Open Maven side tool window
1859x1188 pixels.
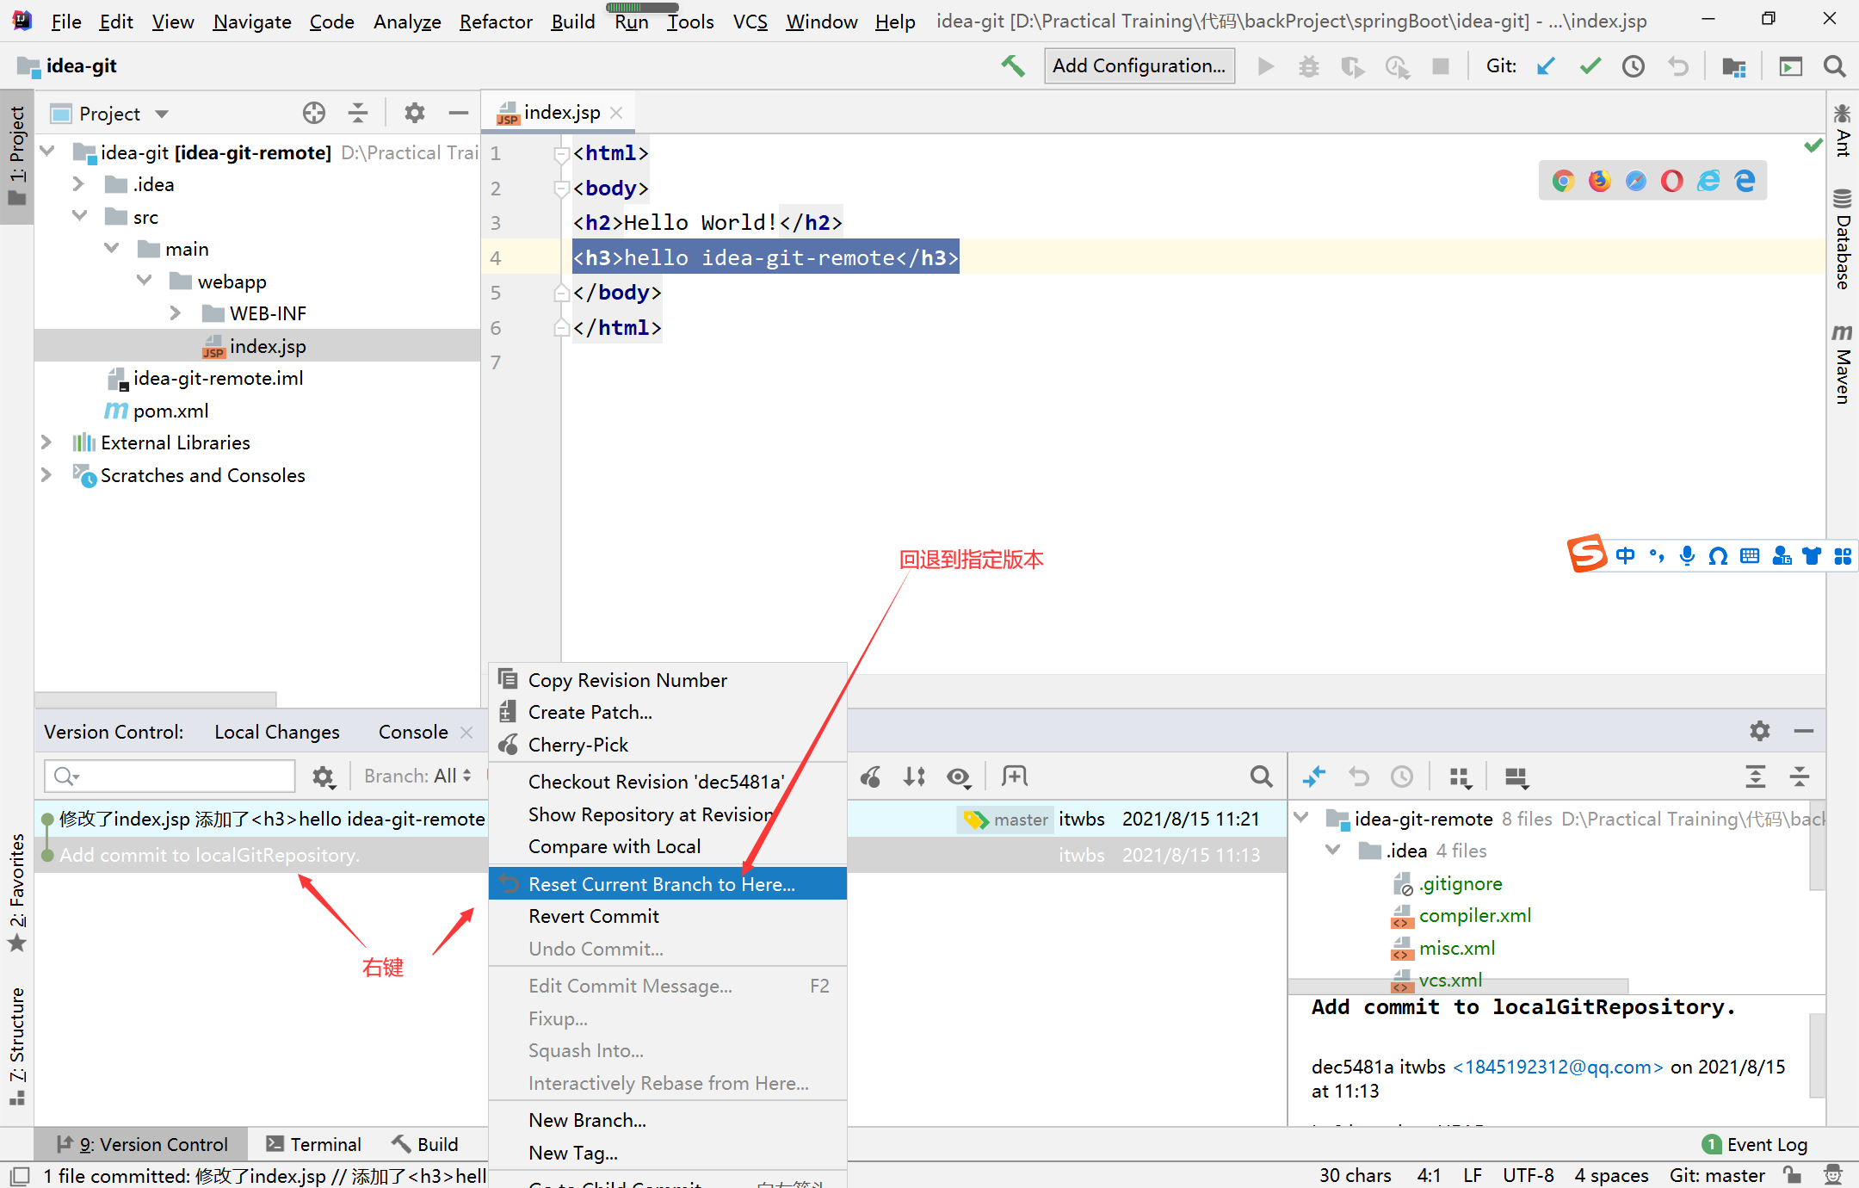(x=1842, y=364)
